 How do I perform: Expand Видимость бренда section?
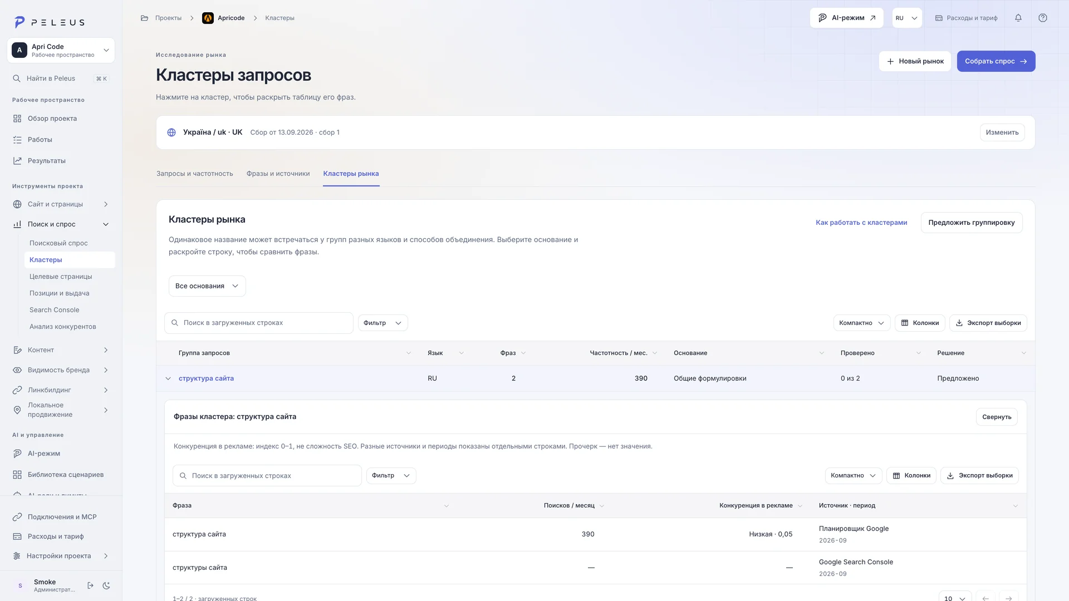tap(61, 370)
